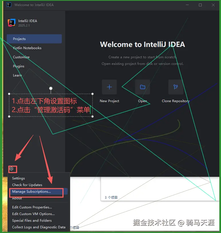Select the Projects tab
The image size is (221, 233).
(34, 39)
